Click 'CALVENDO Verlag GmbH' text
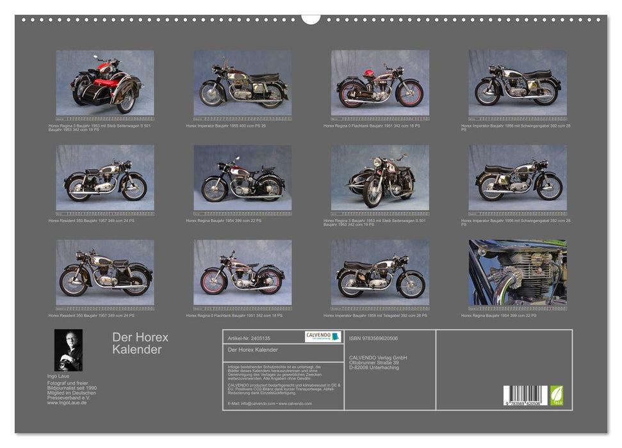The image size is (622, 448). pos(378,358)
